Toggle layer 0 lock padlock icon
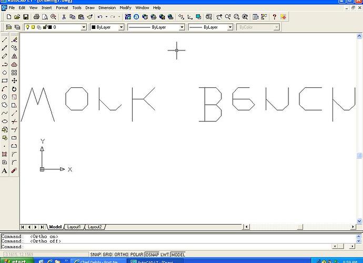Screen dimensions: 363x263 45,27
